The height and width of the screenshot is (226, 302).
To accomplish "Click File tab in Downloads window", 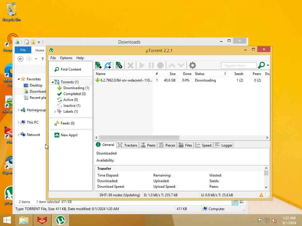I will tap(23, 50).
